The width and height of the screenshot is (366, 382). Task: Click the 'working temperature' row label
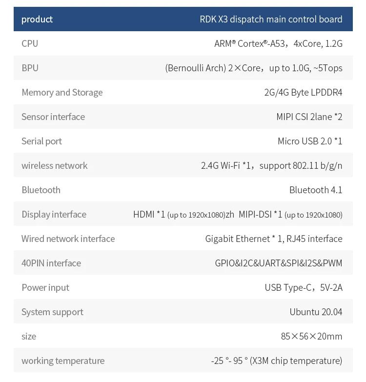pyautogui.click(x=63, y=361)
